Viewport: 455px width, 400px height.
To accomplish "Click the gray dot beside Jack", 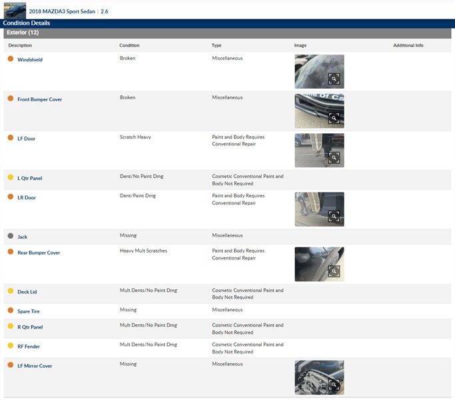I will pyautogui.click(x=10, y=236).
